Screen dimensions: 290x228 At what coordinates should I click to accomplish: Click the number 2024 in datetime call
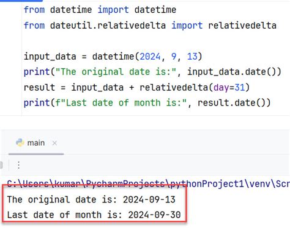click(150, 57)
